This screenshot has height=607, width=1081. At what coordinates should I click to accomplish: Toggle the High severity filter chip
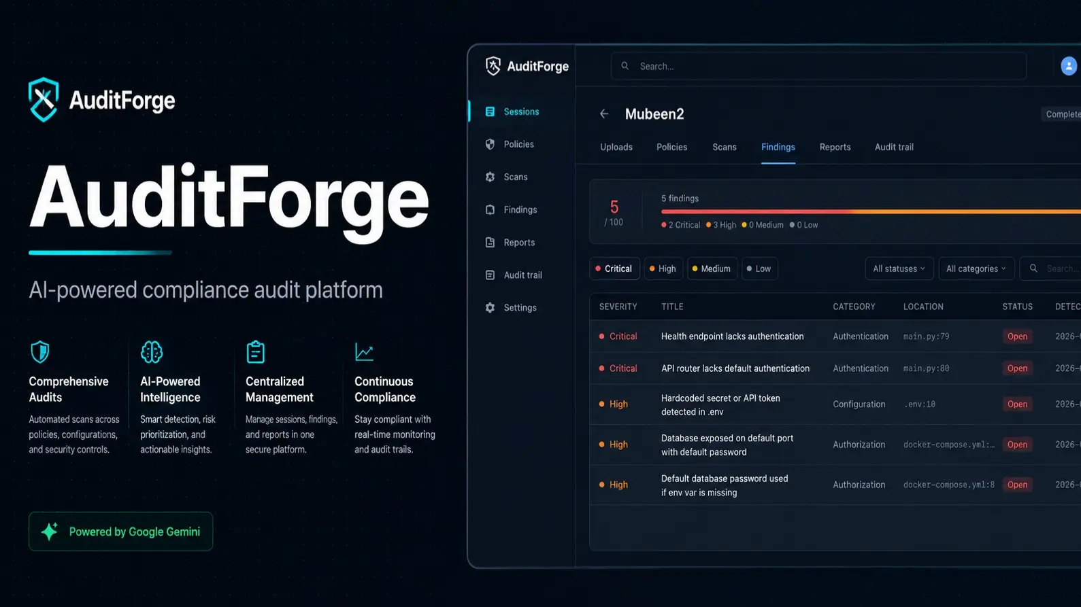663,268
